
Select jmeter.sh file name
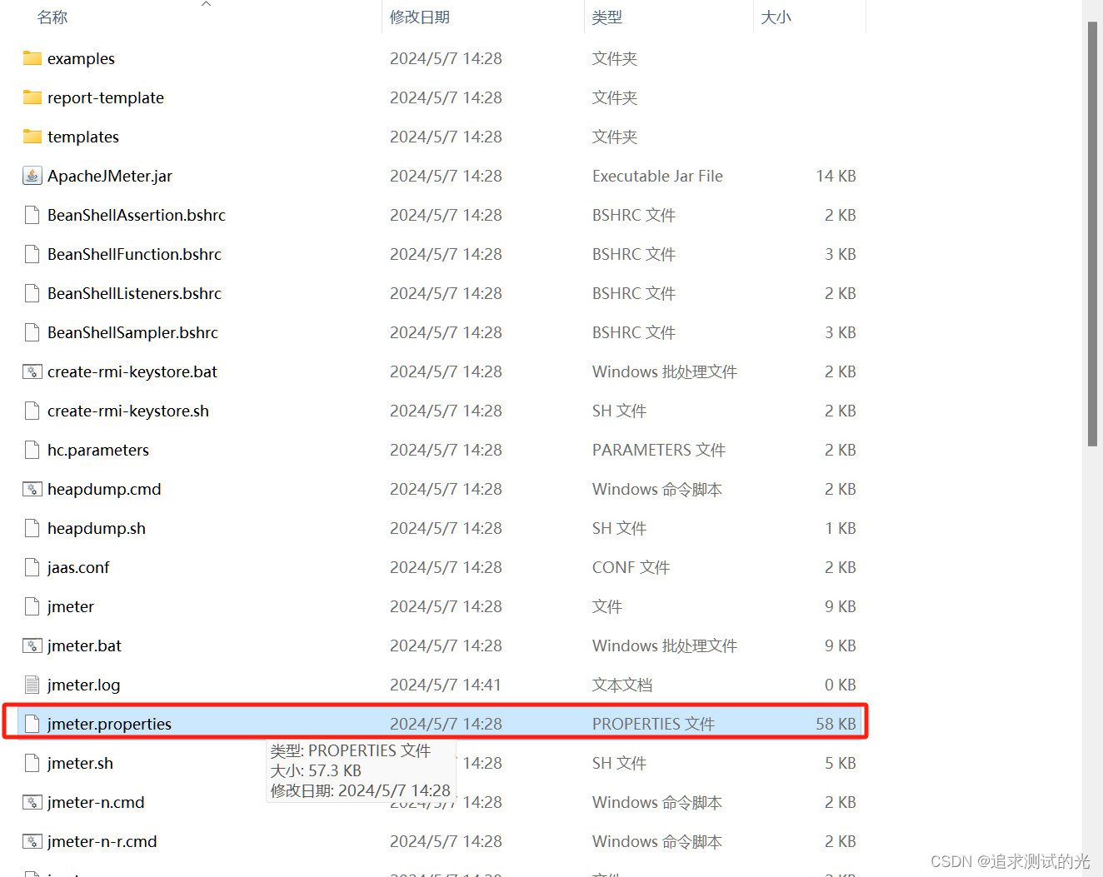80,763
